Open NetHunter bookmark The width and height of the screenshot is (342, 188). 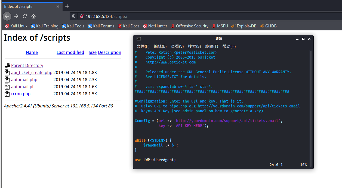pyautogui.click(x=155, y=26)
